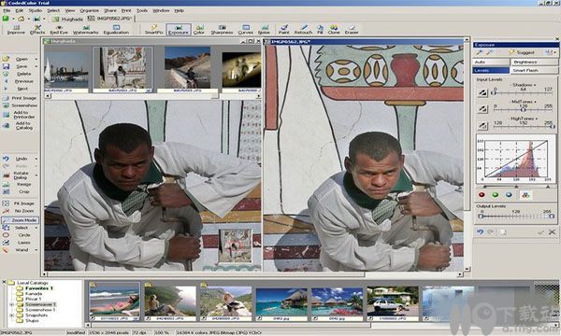Open the Studio menu

pyautogui.click(x=36, y=10)
